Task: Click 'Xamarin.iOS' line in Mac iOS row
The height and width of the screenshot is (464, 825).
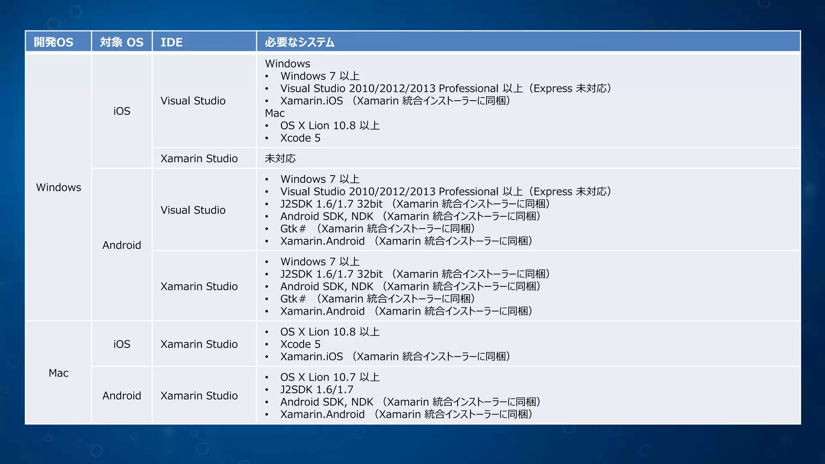Action: 396,356
